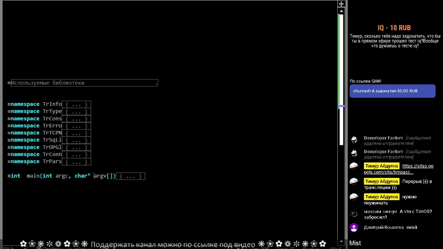Expand the namespace TrInfo block
Screen dimensions: 443x249
[x=9, y=104]
